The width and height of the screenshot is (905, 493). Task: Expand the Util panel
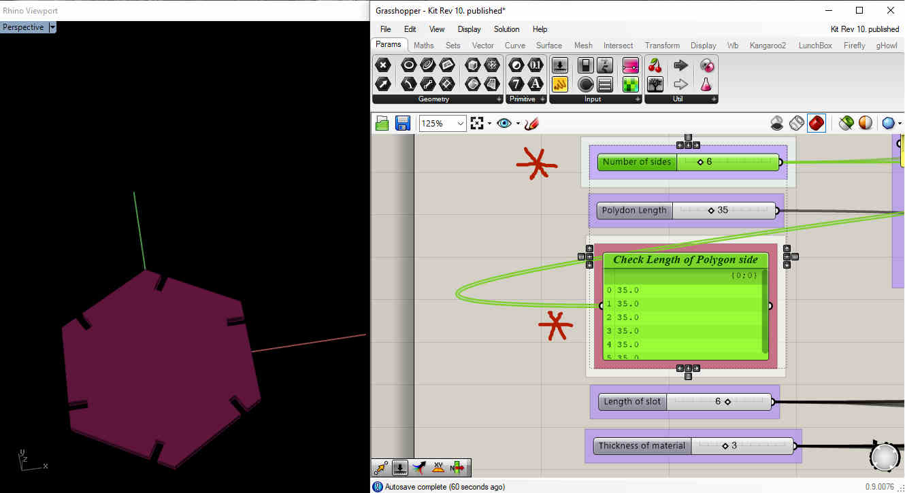pos(714,99)
